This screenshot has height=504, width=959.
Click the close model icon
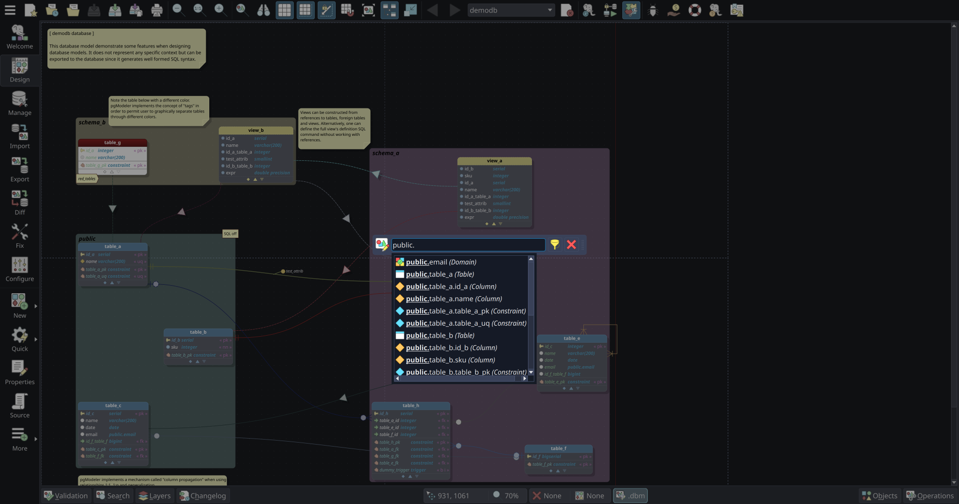(x=567, y=10)
